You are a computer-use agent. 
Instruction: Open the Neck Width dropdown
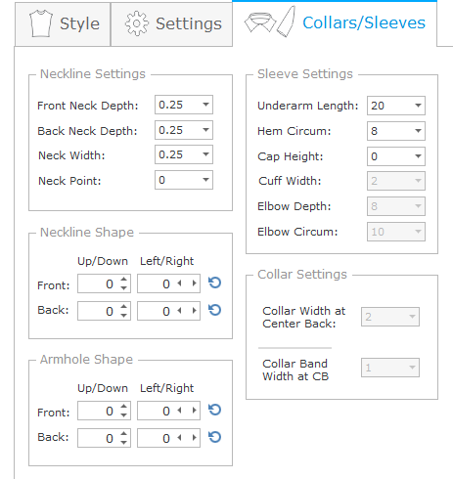(x=205, y=154)
